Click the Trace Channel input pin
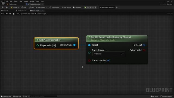 [x=89, y=53]
